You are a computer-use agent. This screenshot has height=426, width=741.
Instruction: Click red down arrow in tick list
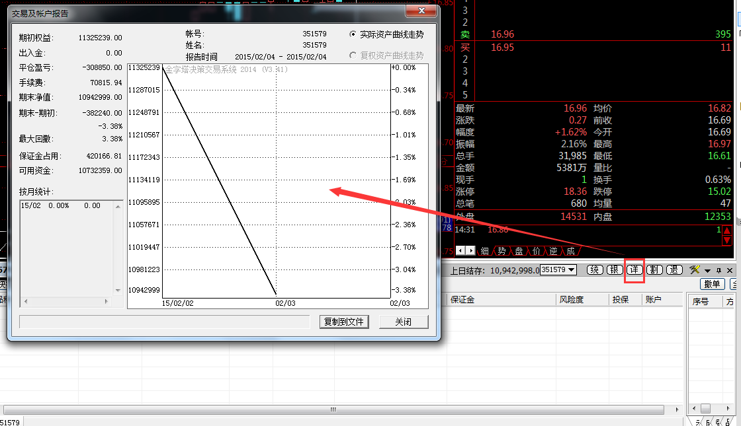tap(726, 240)
